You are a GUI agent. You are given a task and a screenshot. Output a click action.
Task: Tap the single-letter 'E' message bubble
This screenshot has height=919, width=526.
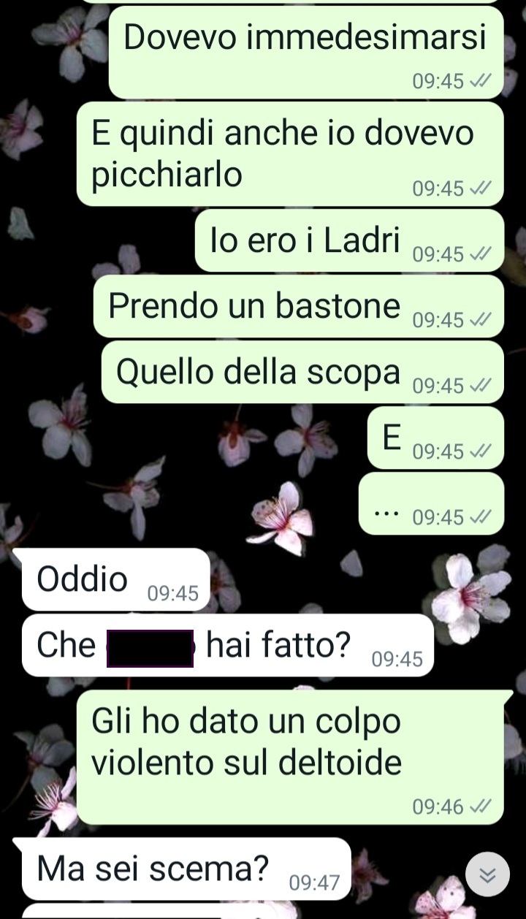435,438
